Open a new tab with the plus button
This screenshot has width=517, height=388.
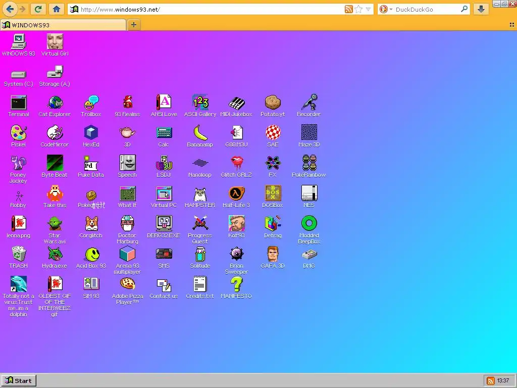134,25
